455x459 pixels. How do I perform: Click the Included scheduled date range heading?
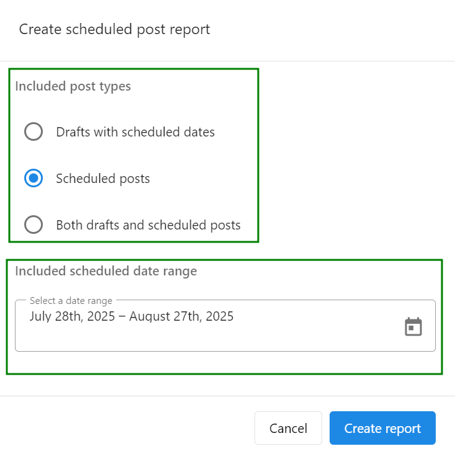point(106,271)
